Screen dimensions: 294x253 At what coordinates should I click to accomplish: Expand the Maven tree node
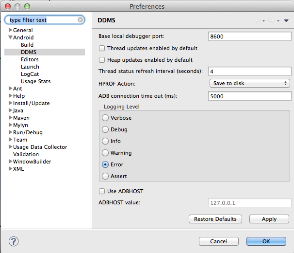[11, 118]
